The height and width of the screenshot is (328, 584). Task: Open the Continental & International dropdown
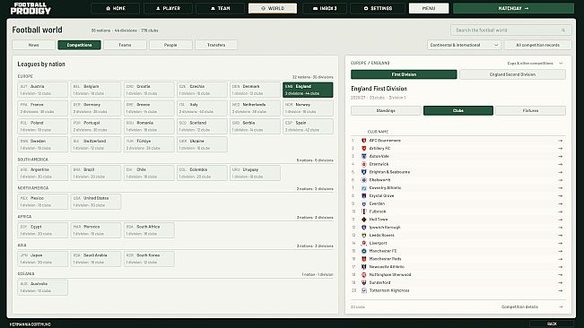464,45
